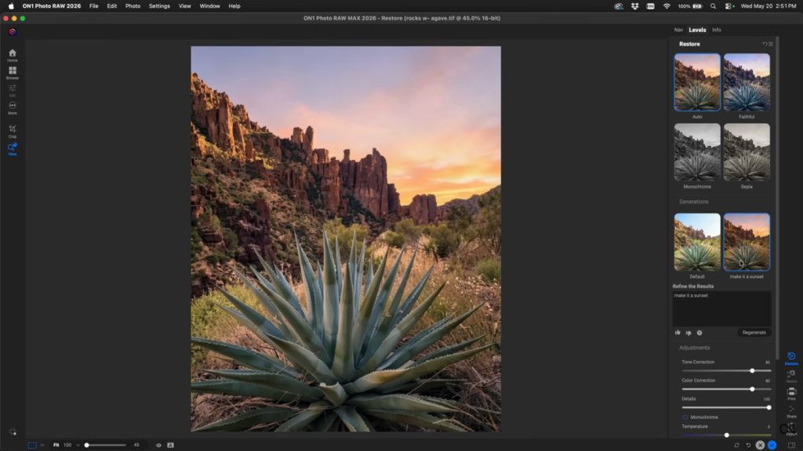The width and height of the screenshot is (803, 451).
Task: Click the thumbs up feedback icon
Action: click(678, 332)
